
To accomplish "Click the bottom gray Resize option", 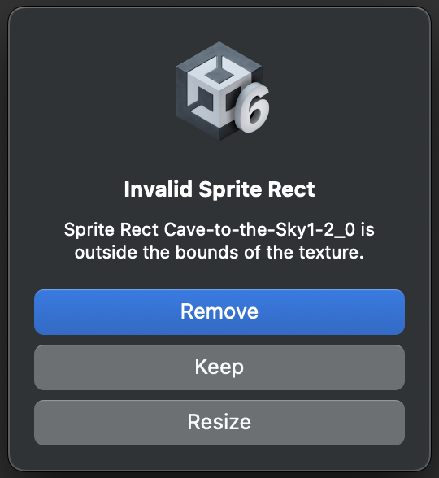I will tap(219, 423).
